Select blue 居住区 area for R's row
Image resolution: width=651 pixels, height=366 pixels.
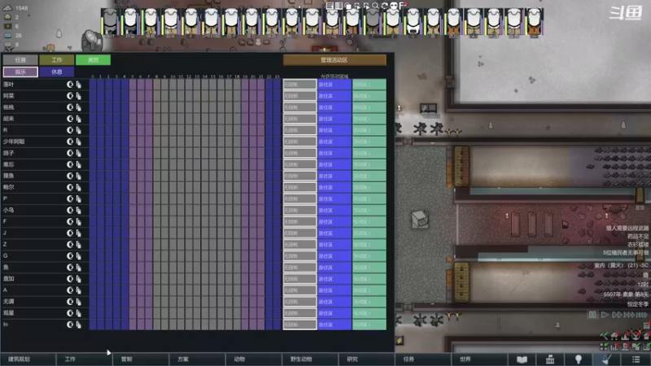tap(334, 130)
